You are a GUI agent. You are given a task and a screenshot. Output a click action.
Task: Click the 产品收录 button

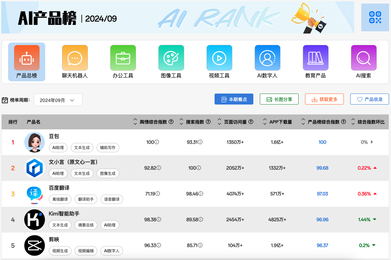click(370, 99)
